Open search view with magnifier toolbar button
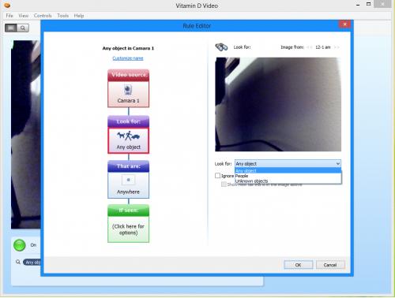Screen dimensions: 395x298 (23, 28)
